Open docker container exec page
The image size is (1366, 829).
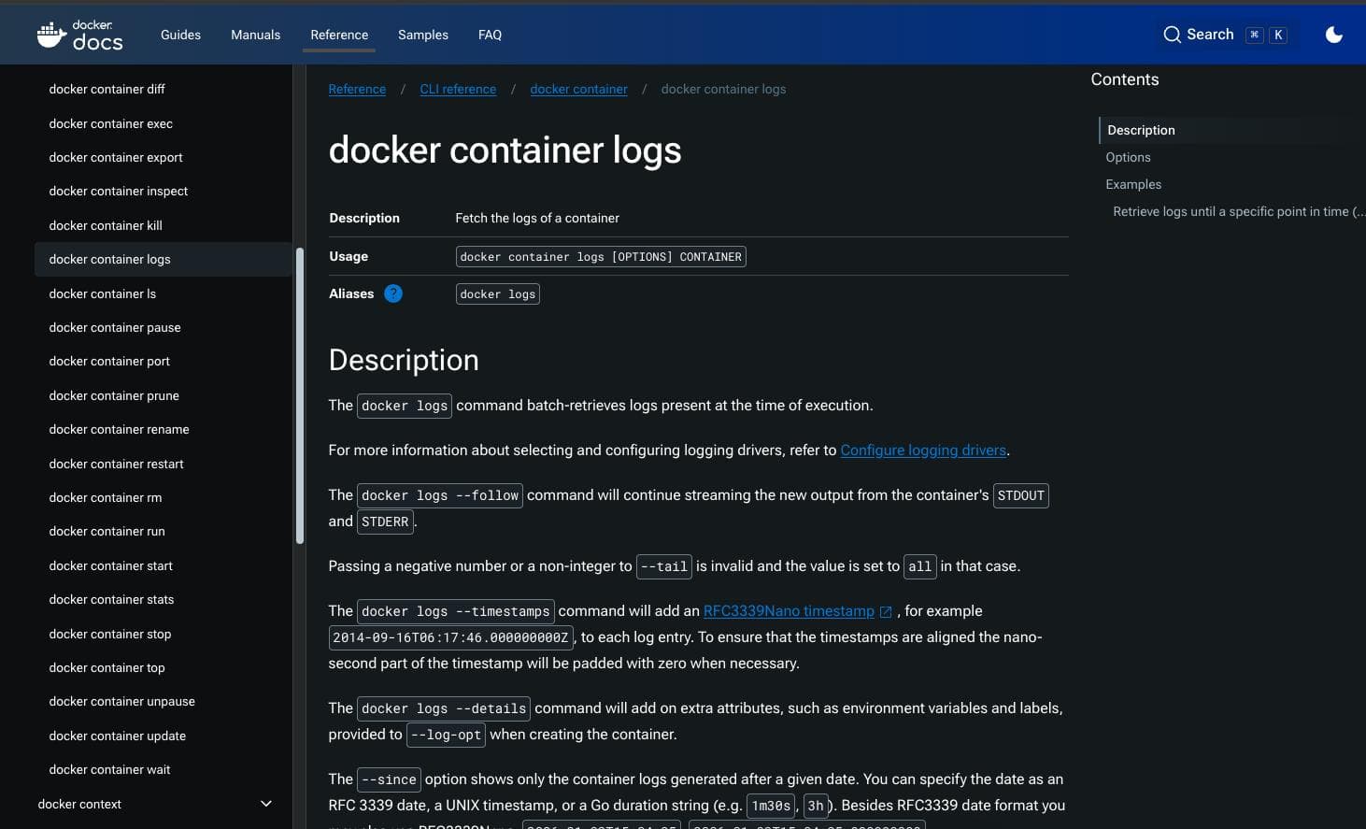coord(110,123)
